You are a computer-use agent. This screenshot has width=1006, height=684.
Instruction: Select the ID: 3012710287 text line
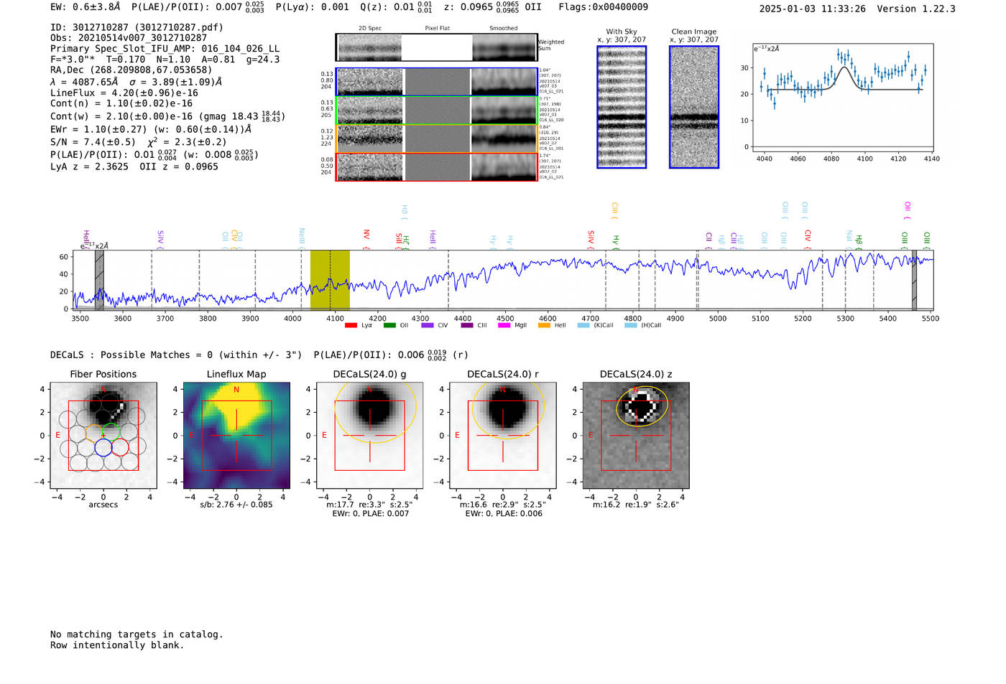(137, 27)
